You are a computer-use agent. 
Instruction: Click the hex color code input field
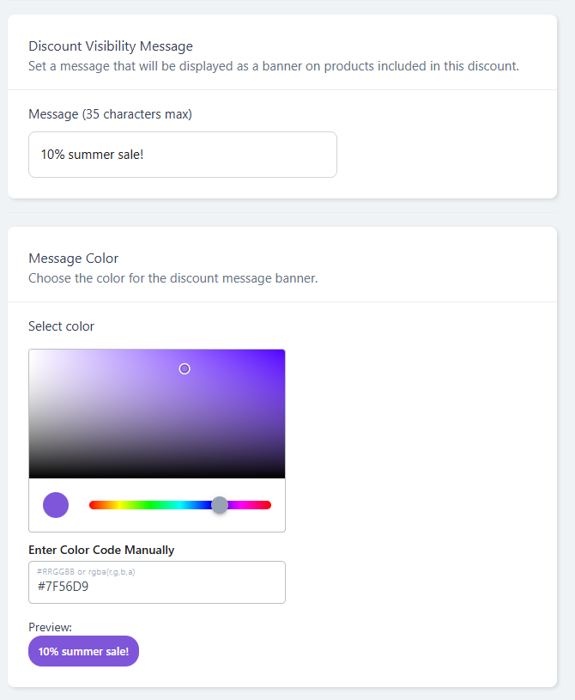pyautogui.click(x=157, y=582)
